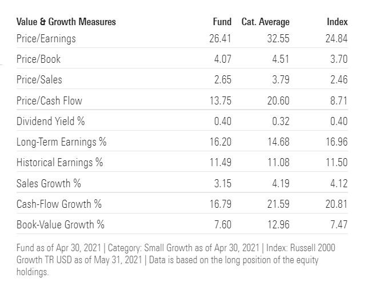Screen dimensions: 372x286
Task: Click the Index column header
Action: tap(337, 22)
